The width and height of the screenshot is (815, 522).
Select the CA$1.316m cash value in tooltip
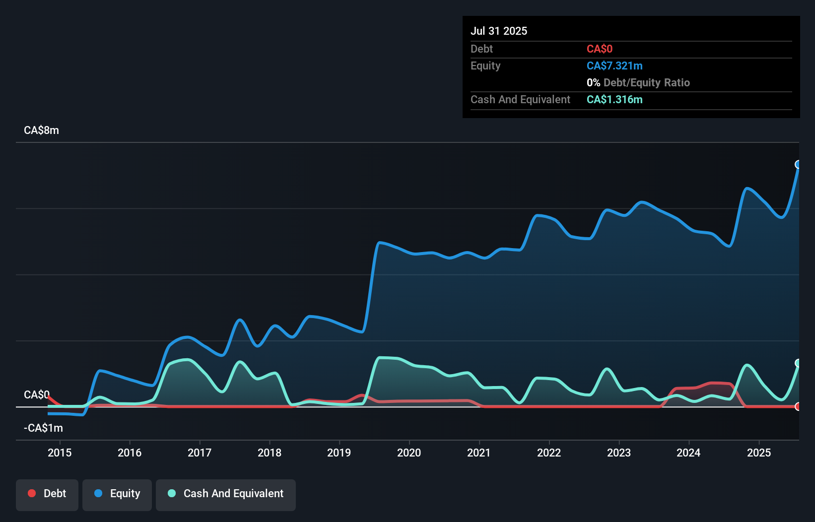614,100
